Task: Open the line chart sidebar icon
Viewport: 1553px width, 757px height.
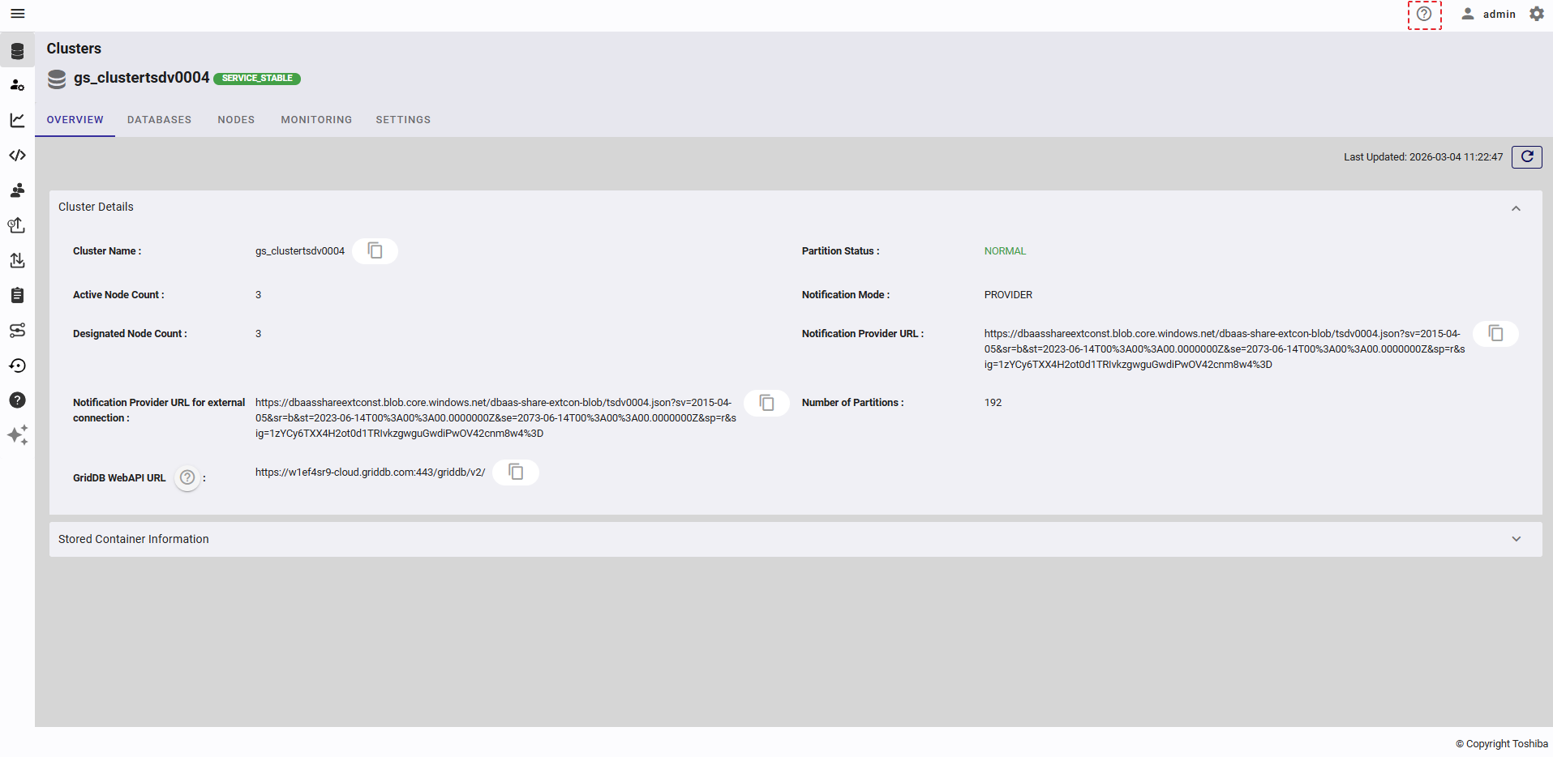Action: [x=17, y=120]
